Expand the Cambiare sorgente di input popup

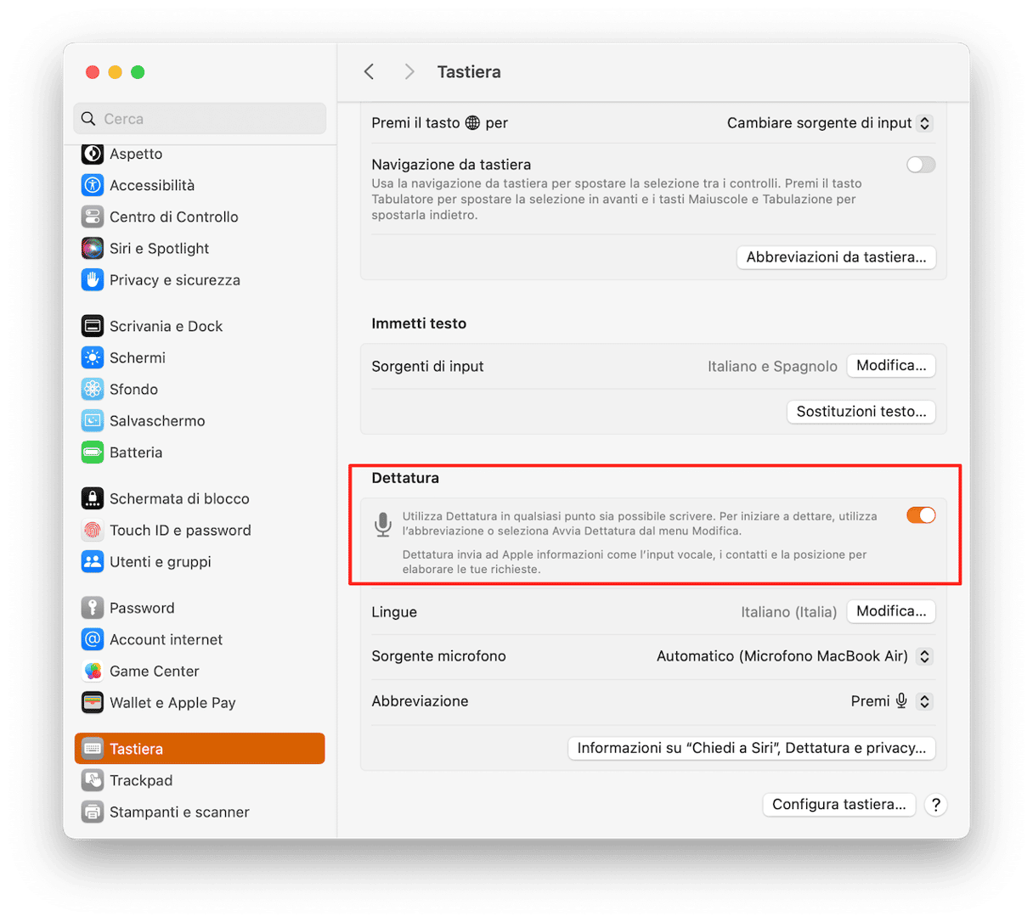pos(830,123)
